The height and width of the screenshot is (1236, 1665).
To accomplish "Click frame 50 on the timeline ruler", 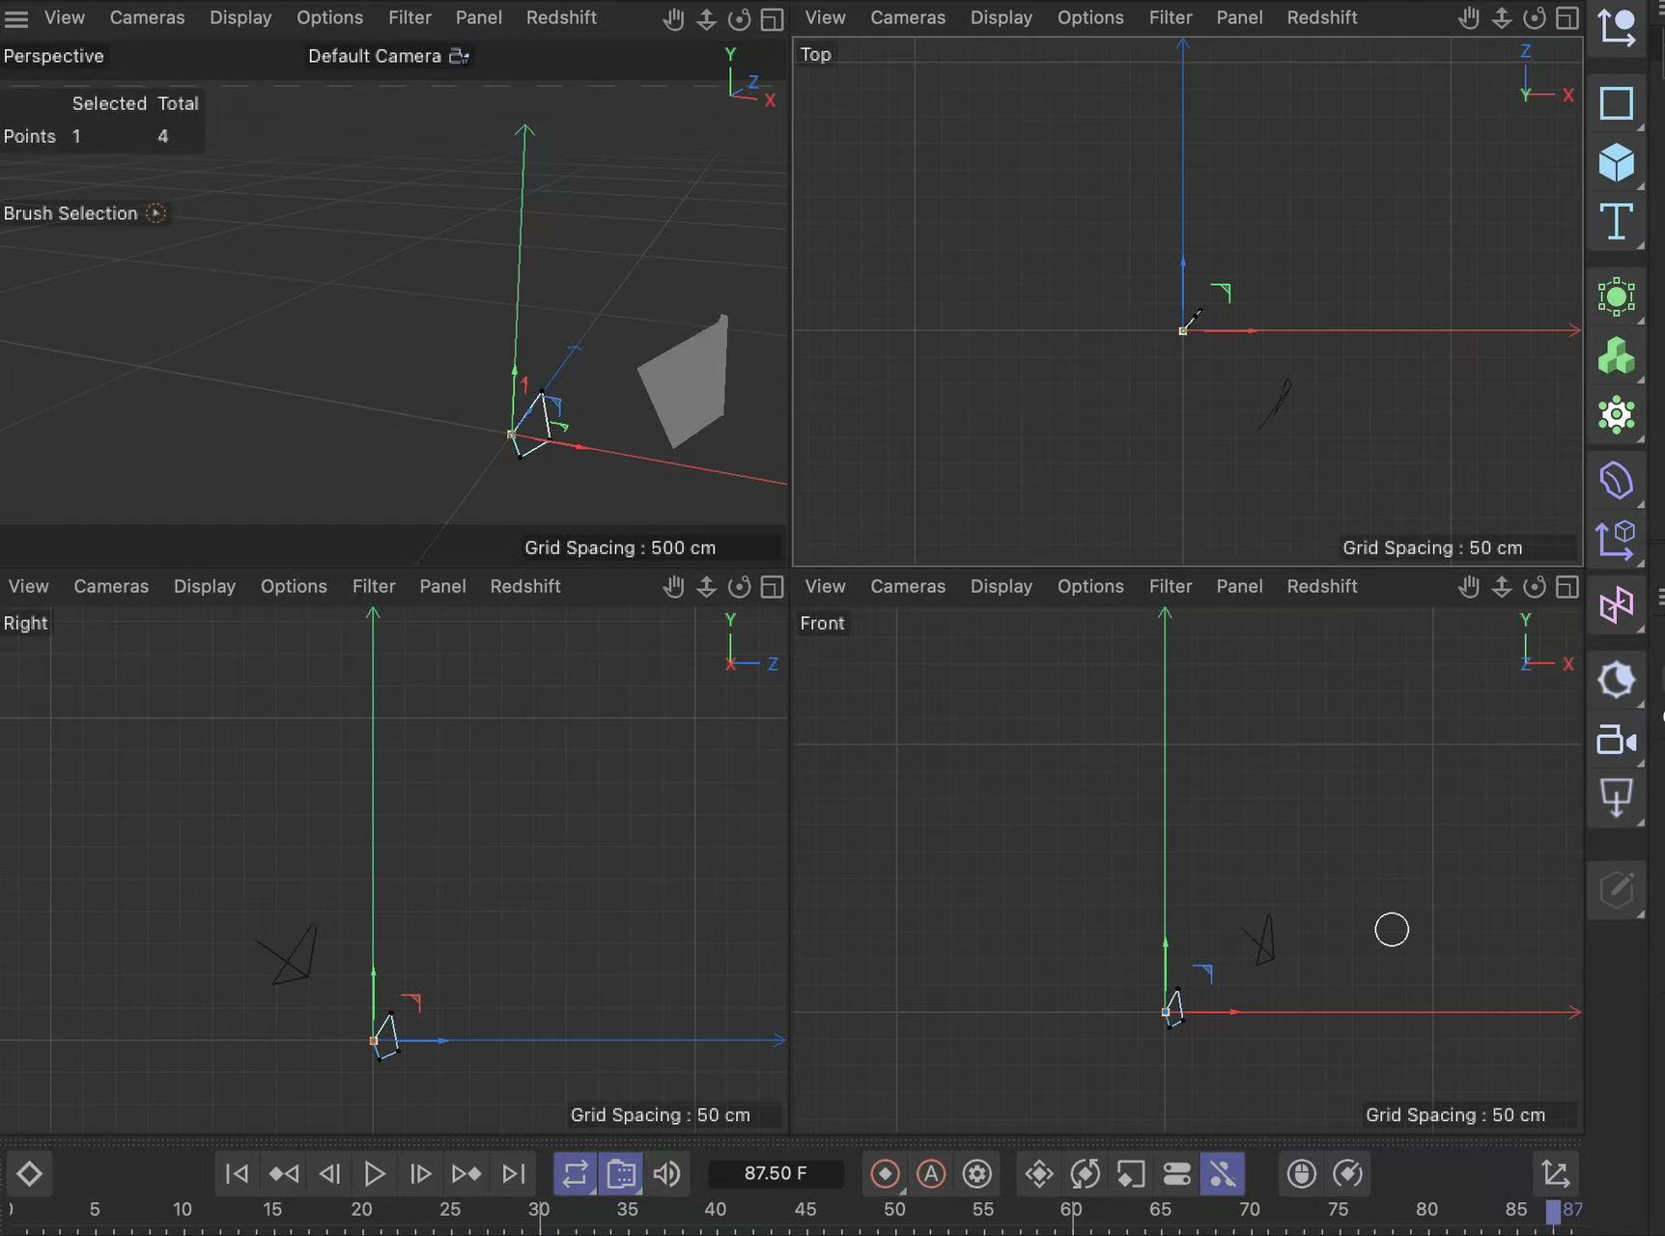I will click(x=894, y=1209).
